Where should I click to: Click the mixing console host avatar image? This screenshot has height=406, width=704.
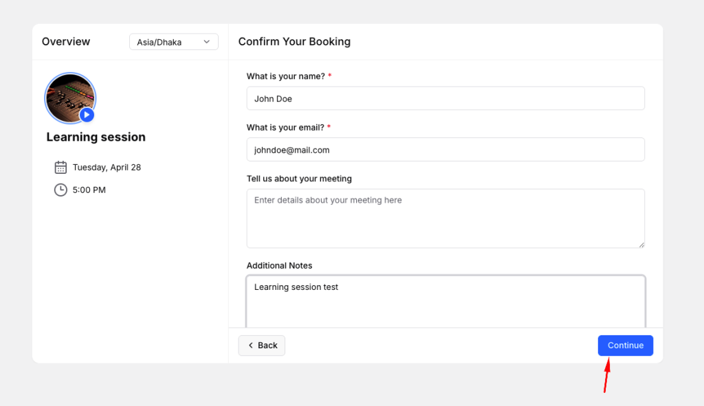[67, 95]
